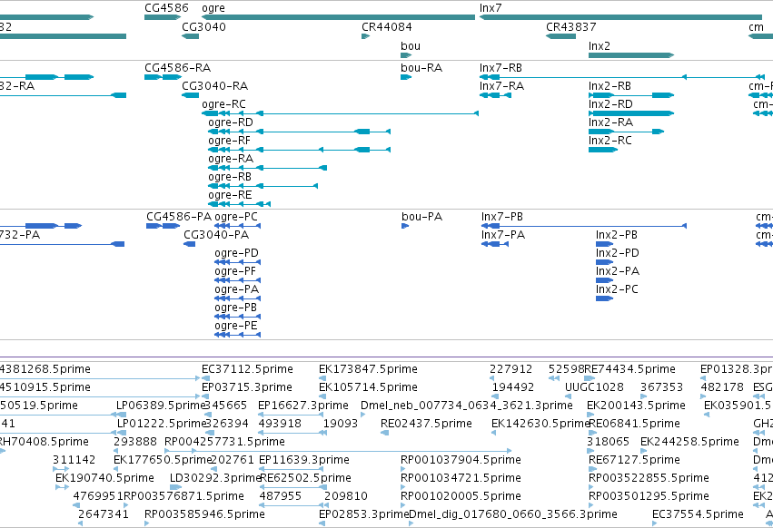Select protein ogre-PD

tap(238, 262)
